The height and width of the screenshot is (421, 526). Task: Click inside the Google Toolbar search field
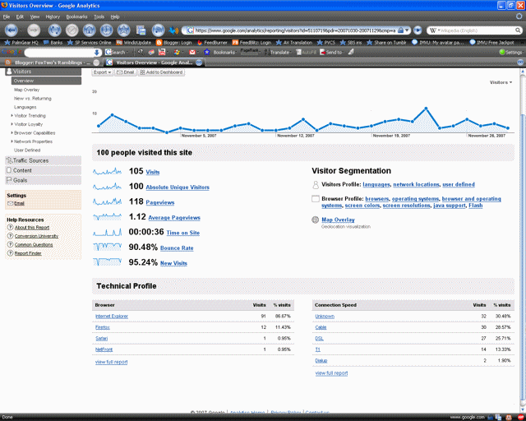[60, 53]
